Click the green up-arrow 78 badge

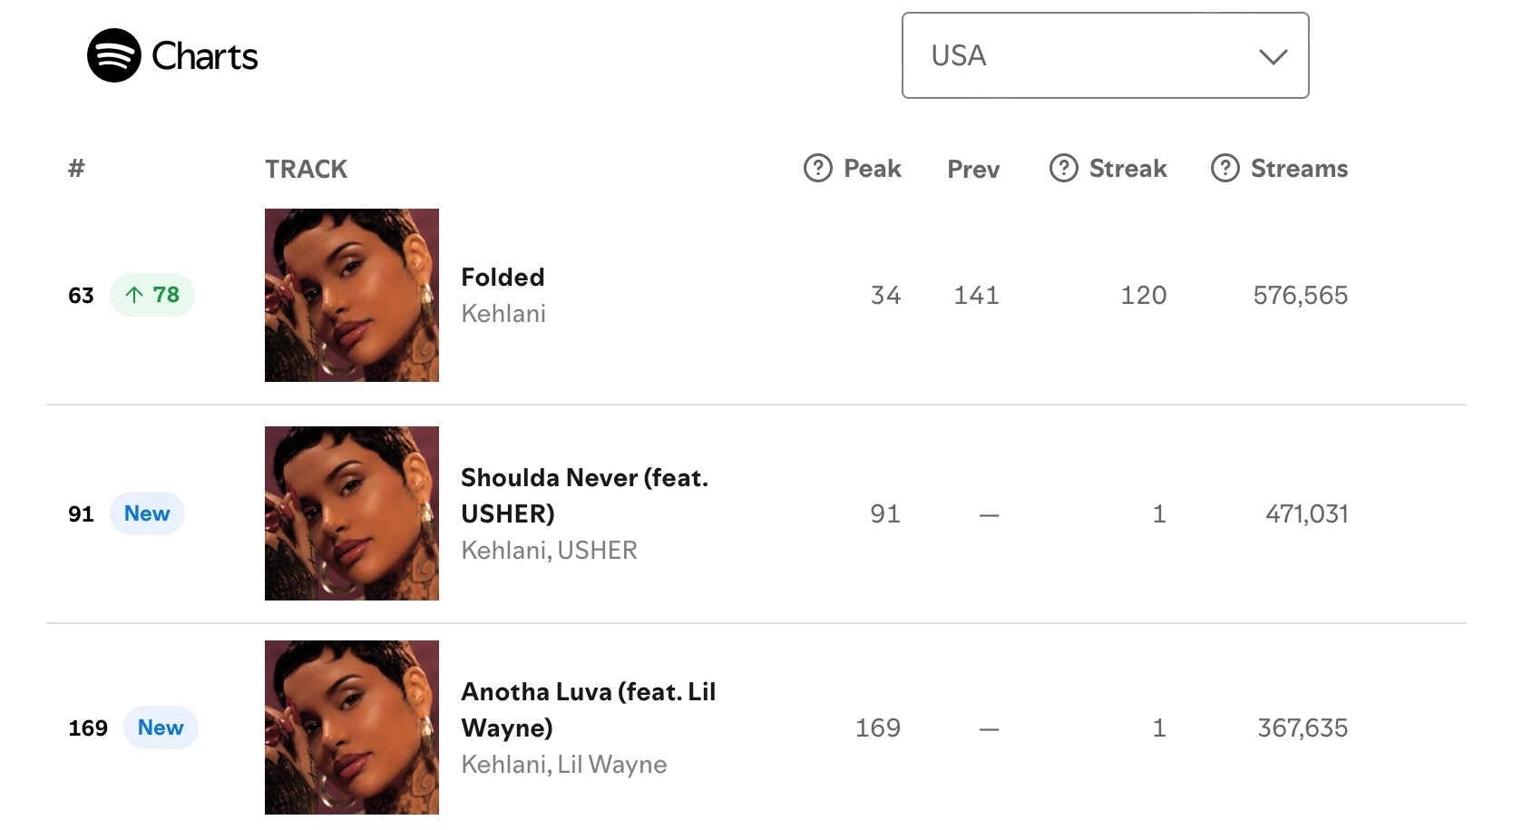point(152,295)
